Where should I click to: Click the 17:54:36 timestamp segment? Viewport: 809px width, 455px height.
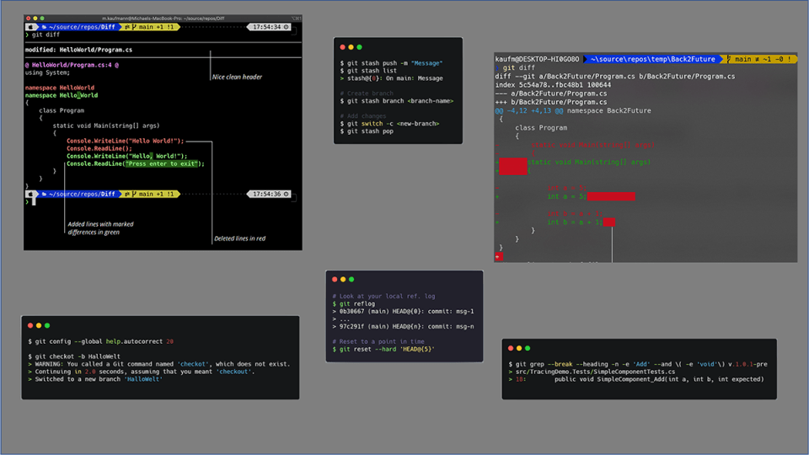coord(265,194)
